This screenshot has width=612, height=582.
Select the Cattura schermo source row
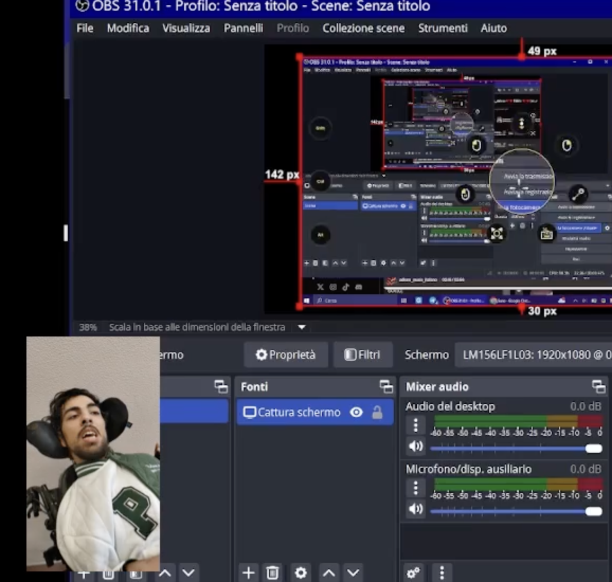[x=315, y=412]
